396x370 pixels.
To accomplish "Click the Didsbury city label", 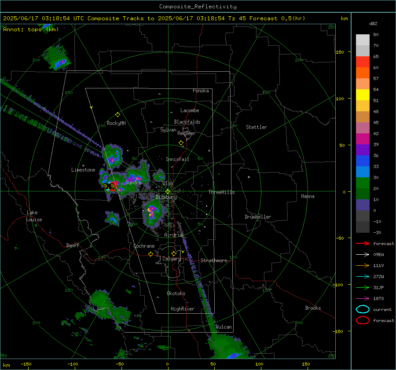I will (x=166, y=197).
